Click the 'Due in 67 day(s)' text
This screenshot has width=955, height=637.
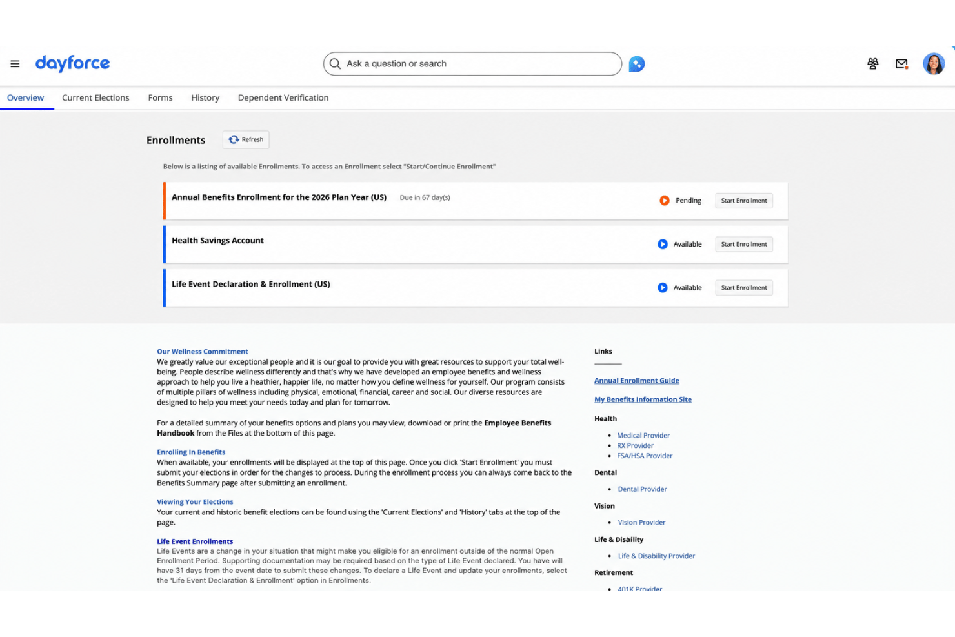click(425, 198)
